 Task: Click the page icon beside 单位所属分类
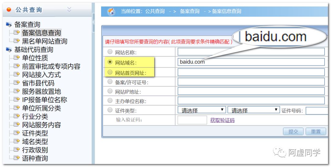(17, 108)
